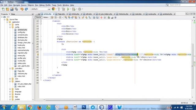Click the lightbulb hint icon on line 29
Screen dimensions: 196x110
tap(38, 54)
